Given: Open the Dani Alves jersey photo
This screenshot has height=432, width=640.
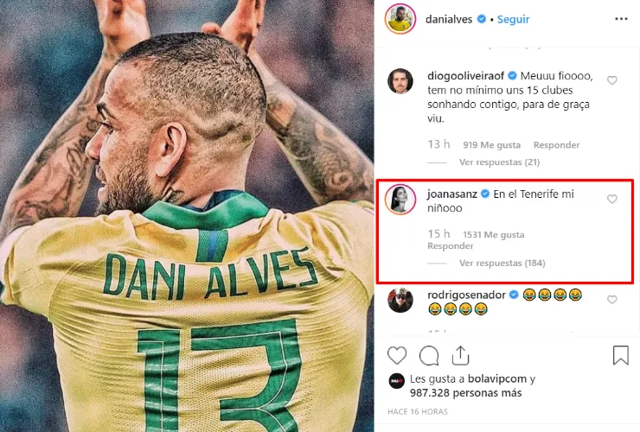Looking at the screenshot, I should pos(187,216).
